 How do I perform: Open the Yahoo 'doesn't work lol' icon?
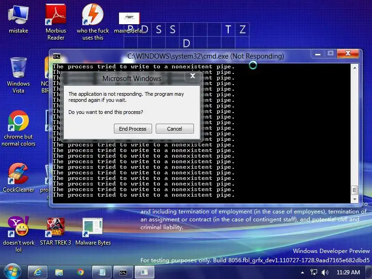pos(18,234)
